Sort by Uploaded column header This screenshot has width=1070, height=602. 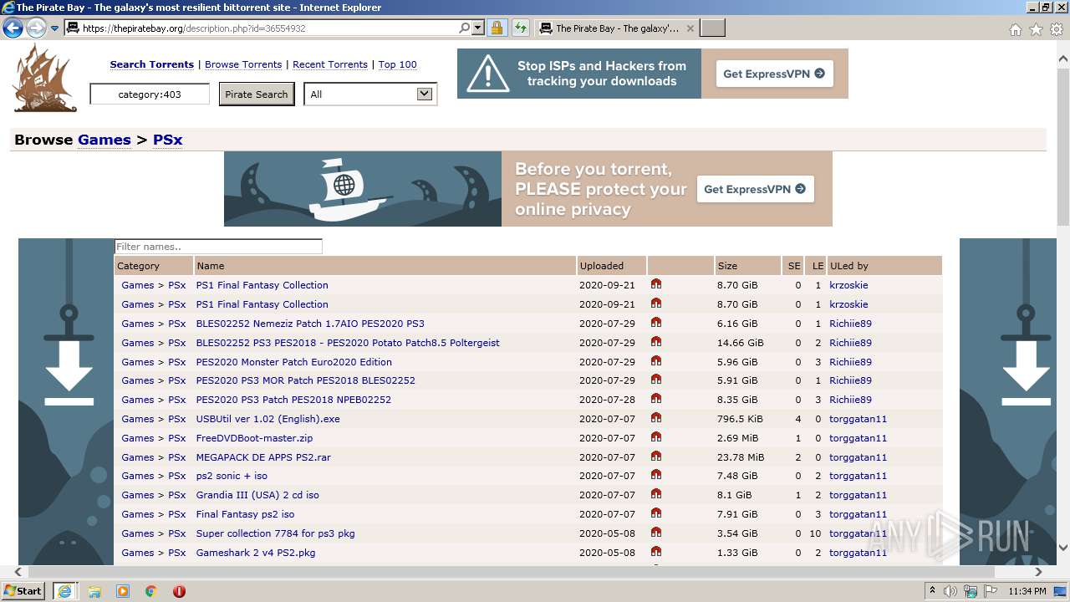pyautogui.click(x=602, y=266)
